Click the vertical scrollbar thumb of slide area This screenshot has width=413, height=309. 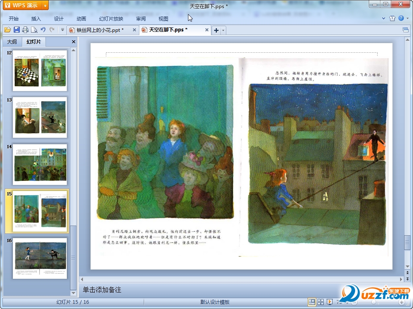[407, 242]
